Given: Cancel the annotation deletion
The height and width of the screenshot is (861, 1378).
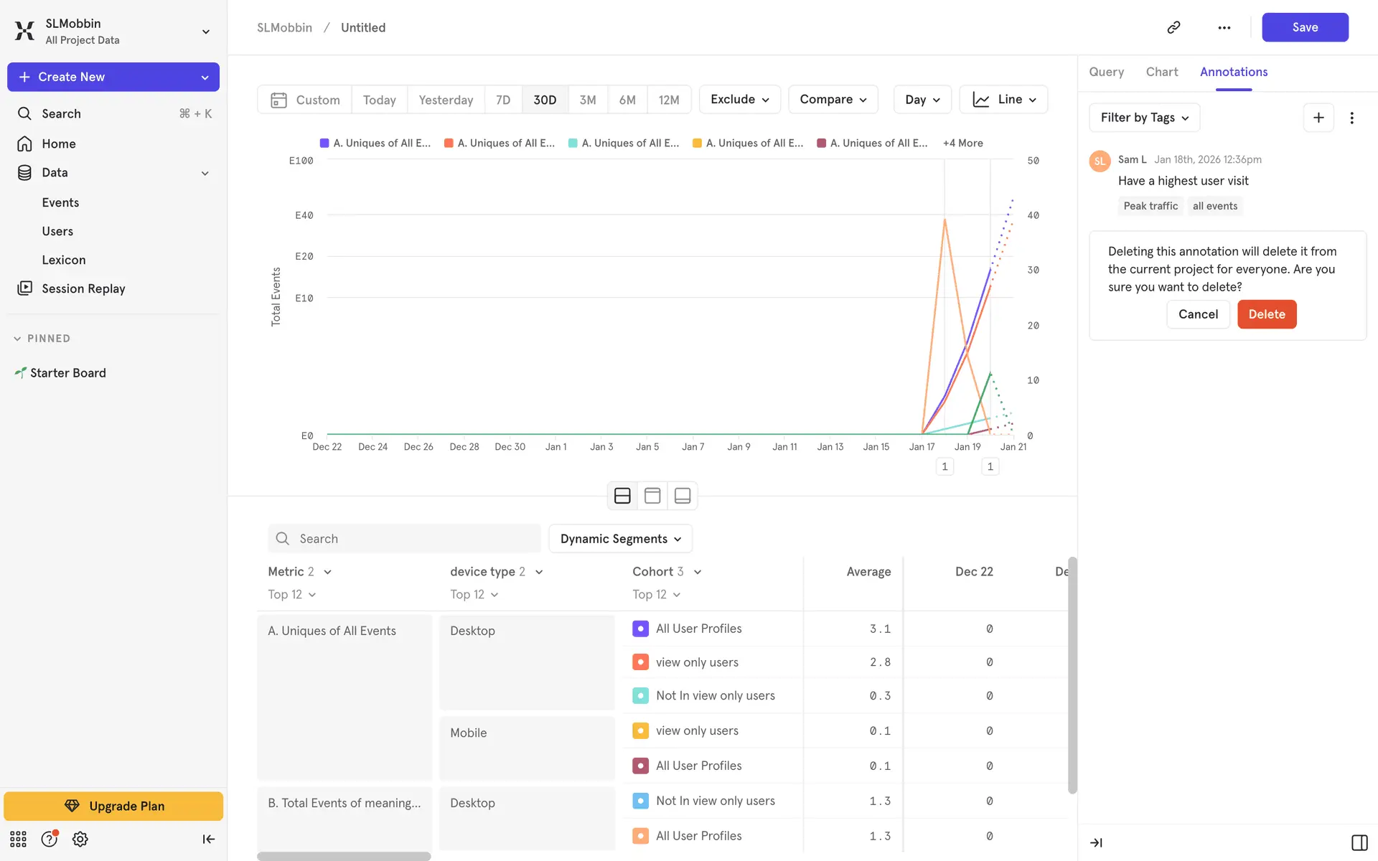Looking at the screenshot, I should [1197, 314].
